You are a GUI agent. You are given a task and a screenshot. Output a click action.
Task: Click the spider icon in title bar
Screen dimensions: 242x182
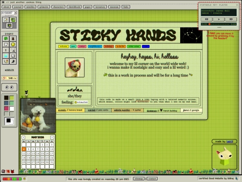click(3, 2)
